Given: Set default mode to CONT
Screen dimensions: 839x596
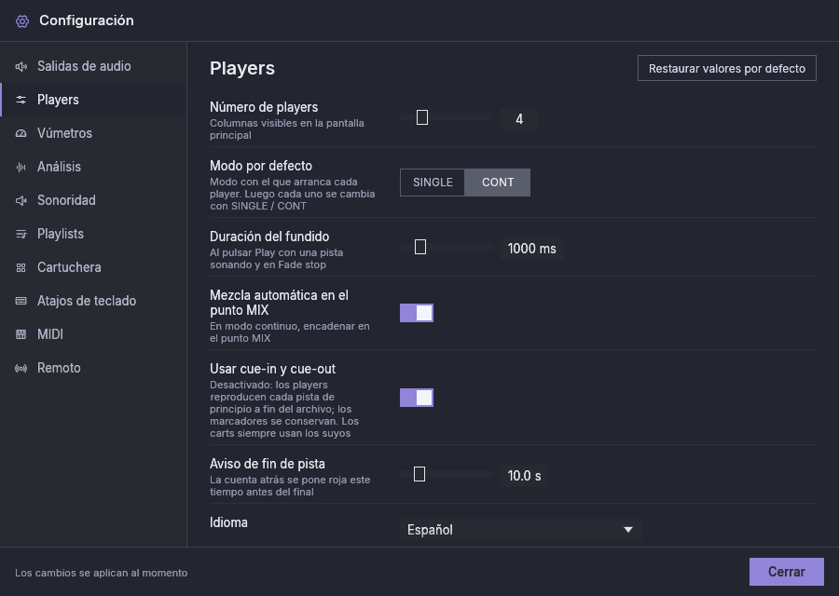Looking at the screenshot, I should (x=498, y=183).
